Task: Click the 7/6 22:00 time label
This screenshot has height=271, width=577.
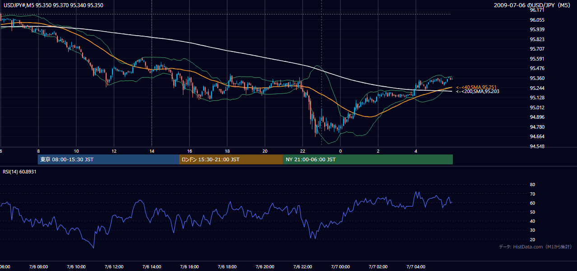Action: (302, 267)
